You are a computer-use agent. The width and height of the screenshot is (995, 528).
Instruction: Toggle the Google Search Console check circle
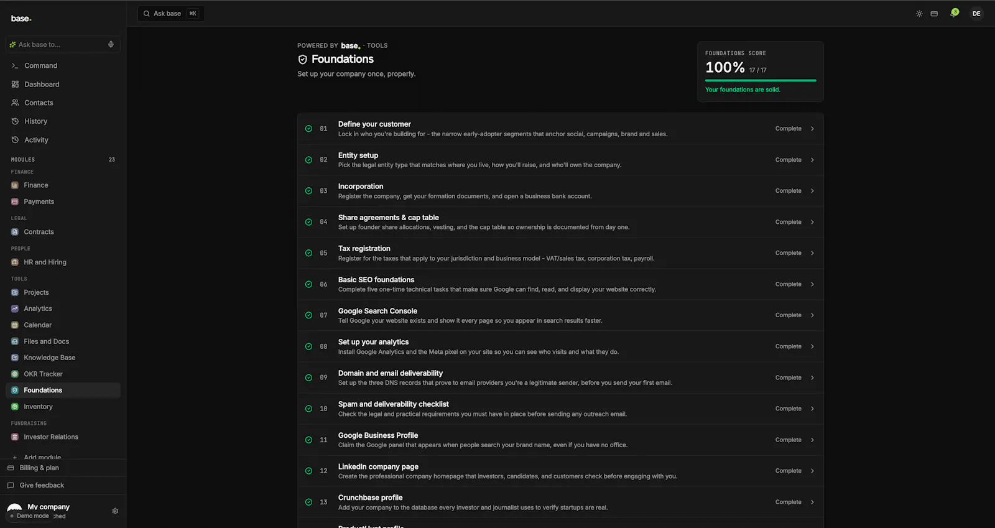click(308, 315)
